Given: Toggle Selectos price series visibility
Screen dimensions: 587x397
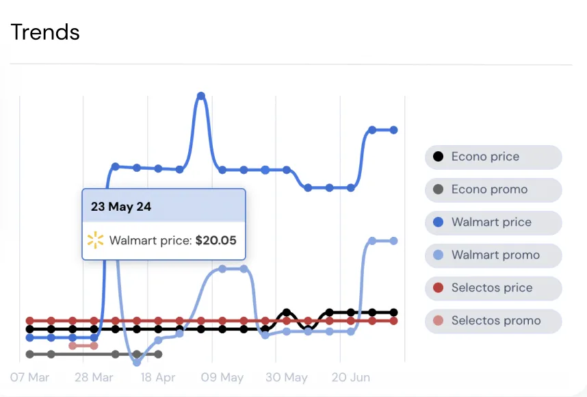Looking at the screenshot, I should pyautogui.click(x=493, y=288).
